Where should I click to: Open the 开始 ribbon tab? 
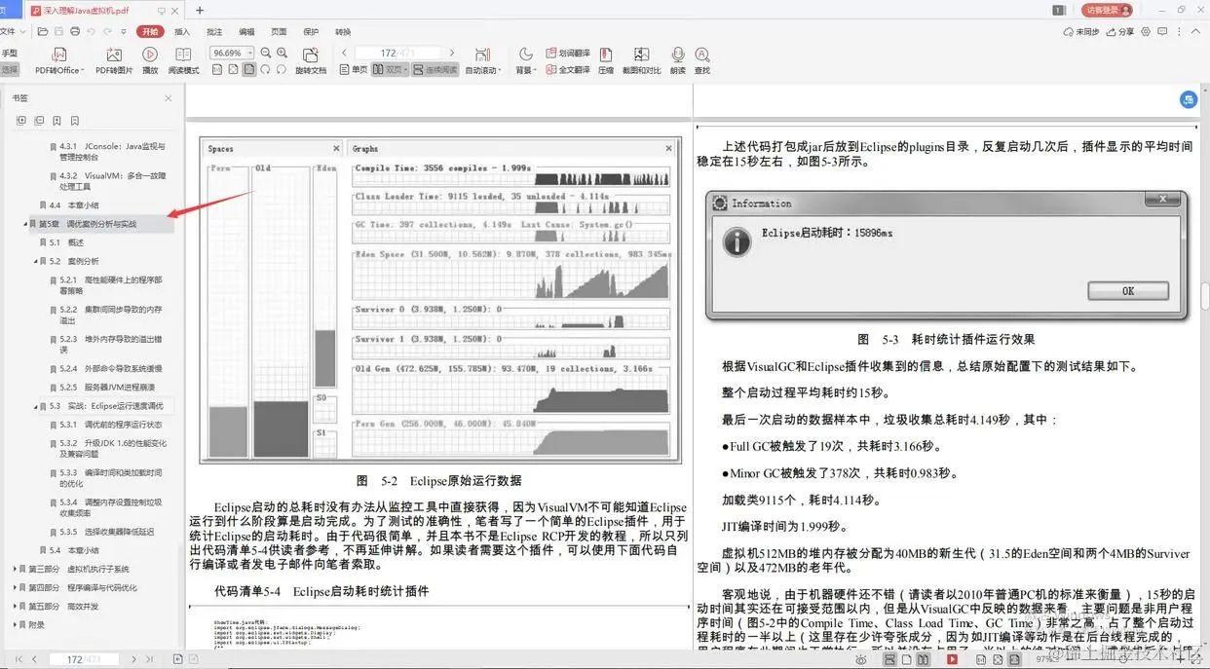click(x=150, y=31)
